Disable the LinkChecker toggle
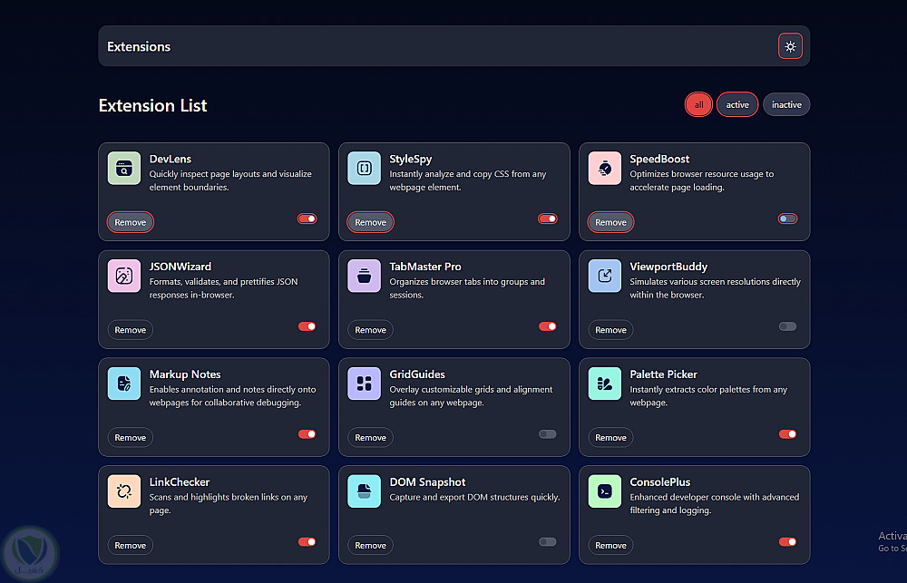Screen dimensions: 907x583 pyautogui.click(x=307, y=541)
